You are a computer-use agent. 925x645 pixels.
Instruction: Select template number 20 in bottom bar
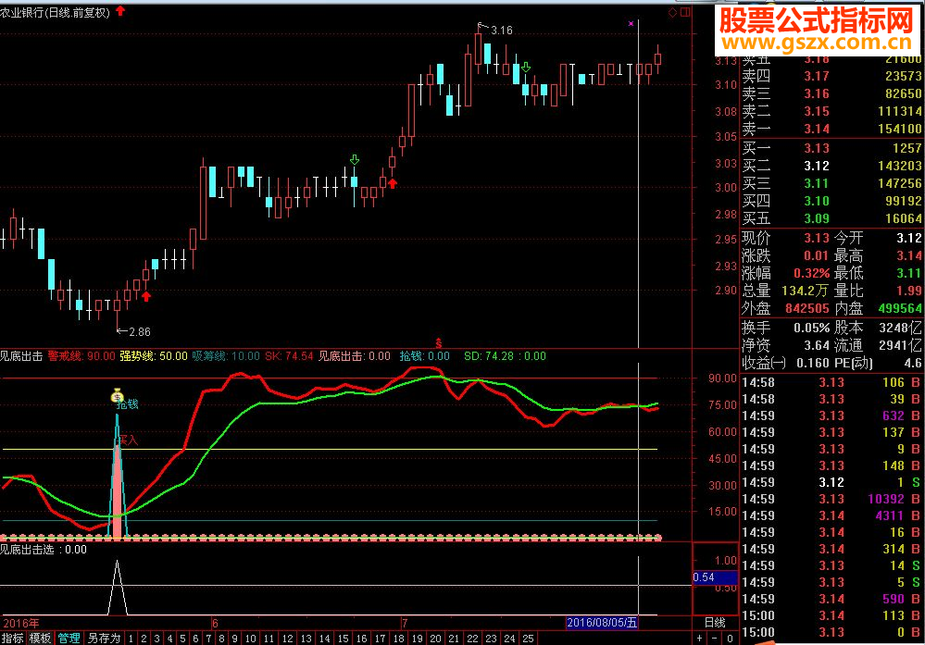435,639
